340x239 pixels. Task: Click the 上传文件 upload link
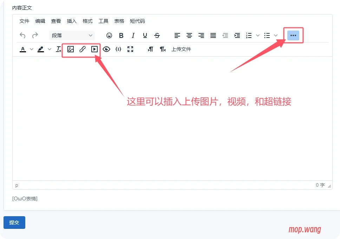pyautogui.click(x=181, y=49)
